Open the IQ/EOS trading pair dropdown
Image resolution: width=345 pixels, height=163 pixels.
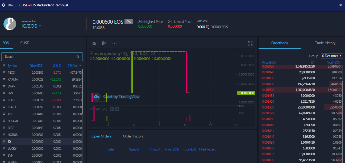pyautogui.click(x=31, y=26)
